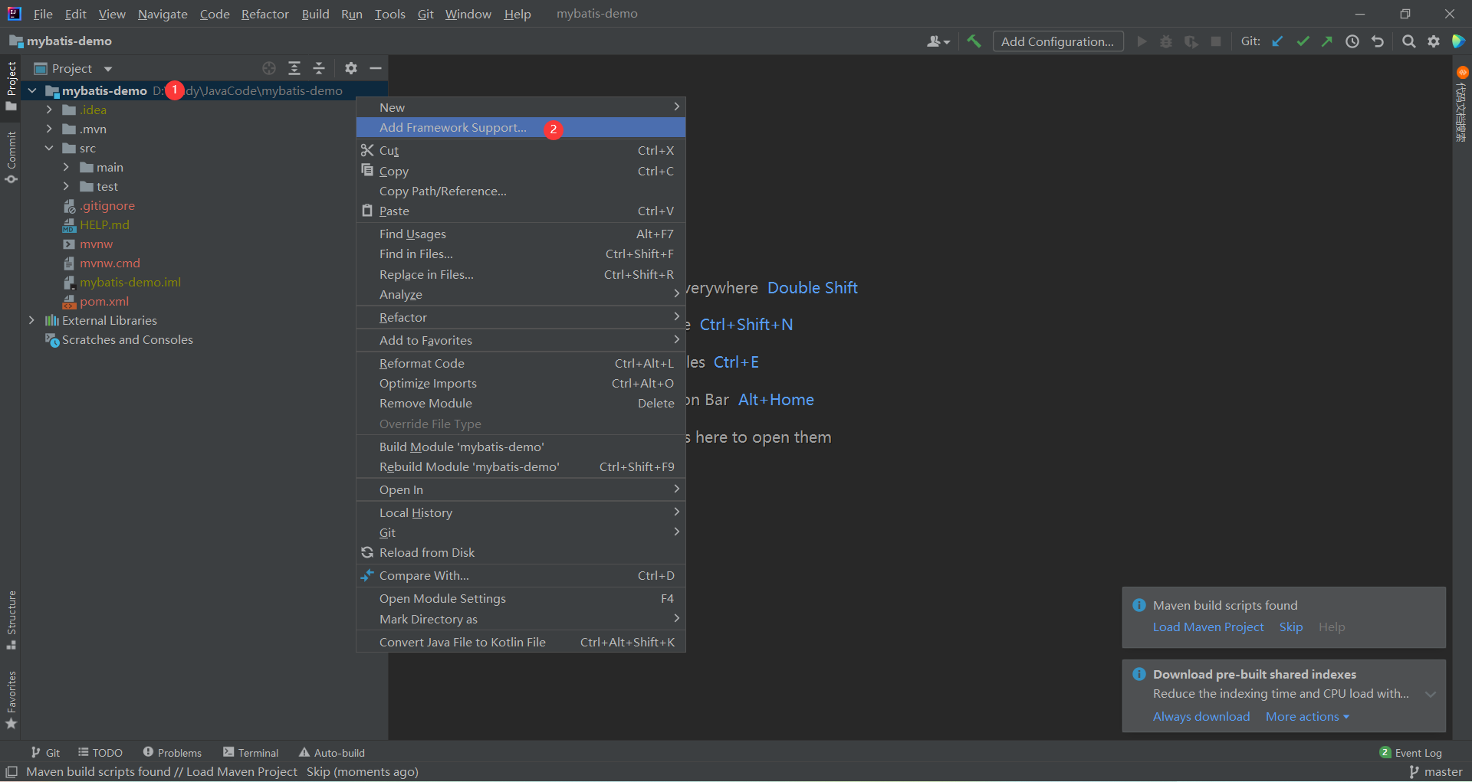Click the user account icon in toolbar
This screenshot has height=782, width=1472.
pyautogui.click(x=938, y=41)
